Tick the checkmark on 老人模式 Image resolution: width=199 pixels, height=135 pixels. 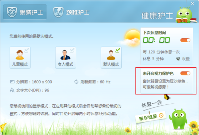point(72,50)
